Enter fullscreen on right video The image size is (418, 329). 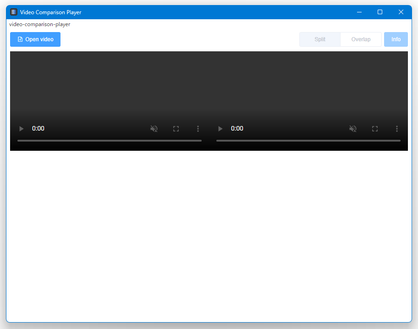click(375, 129)
